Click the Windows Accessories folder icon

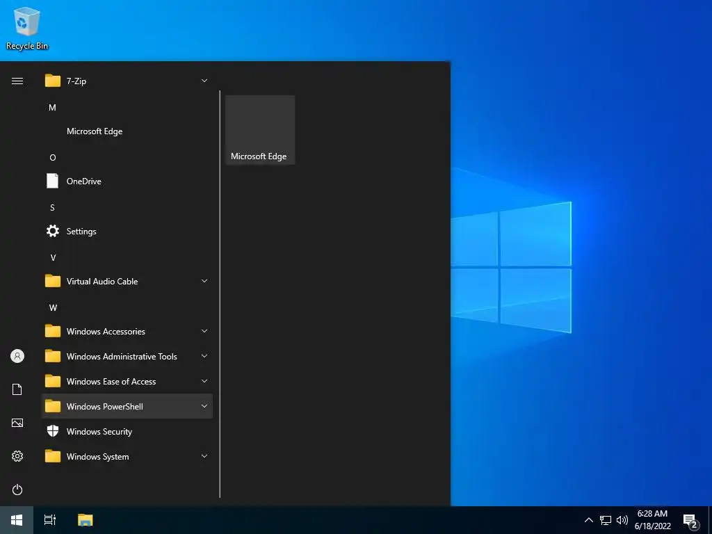[x=53, y=331]
